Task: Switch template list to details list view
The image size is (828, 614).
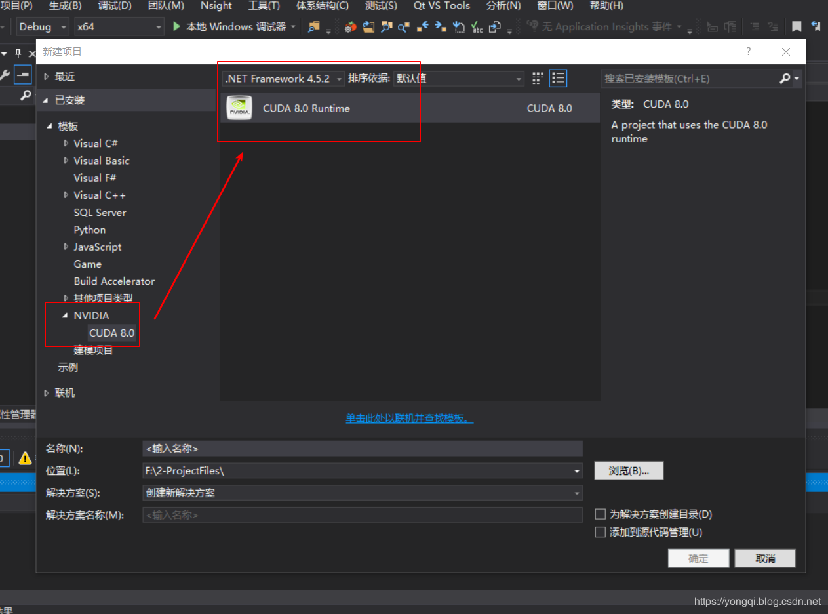Action: pyautogui.click(x=558, y=79)
